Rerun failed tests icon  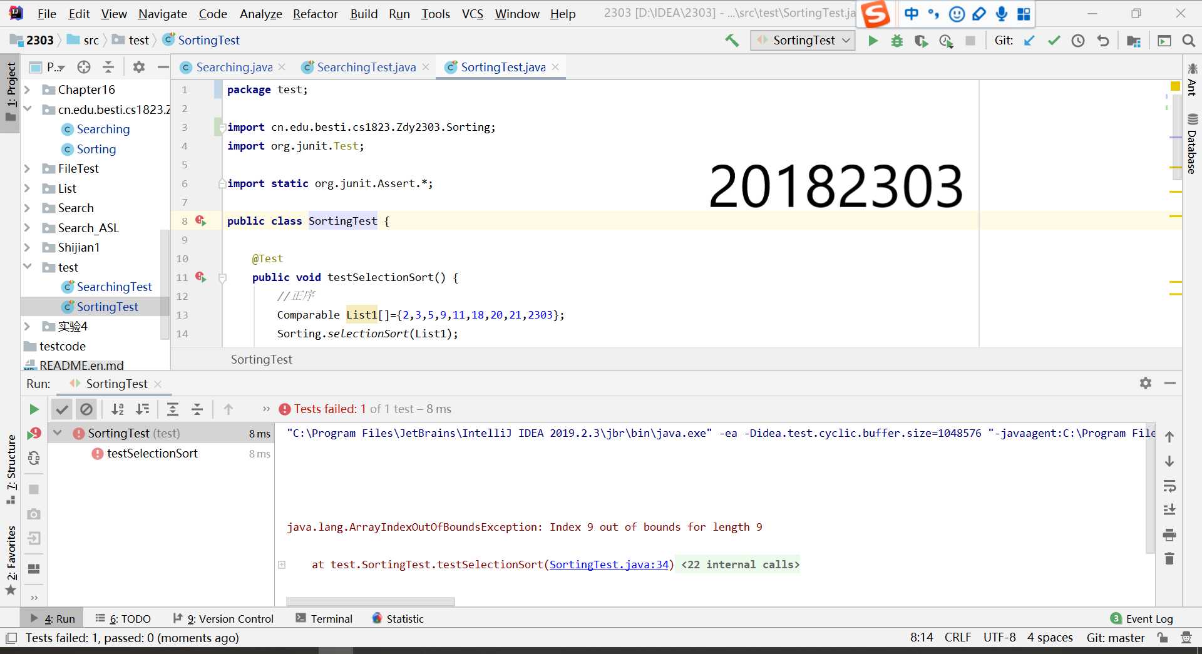pos(34,434)
